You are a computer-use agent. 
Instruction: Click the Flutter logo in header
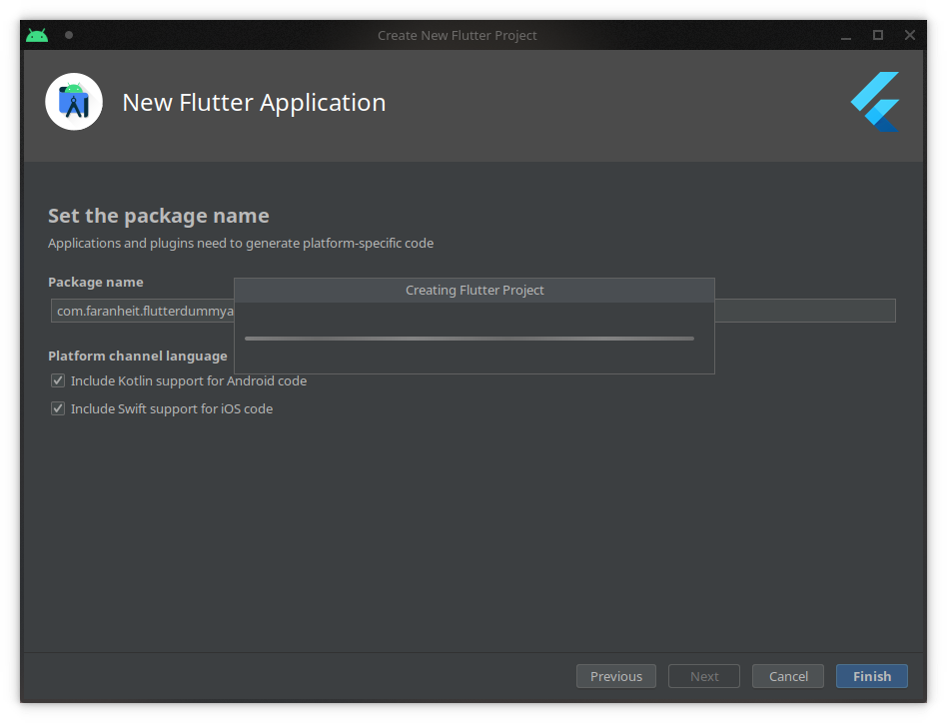click(x=875, y=102)
